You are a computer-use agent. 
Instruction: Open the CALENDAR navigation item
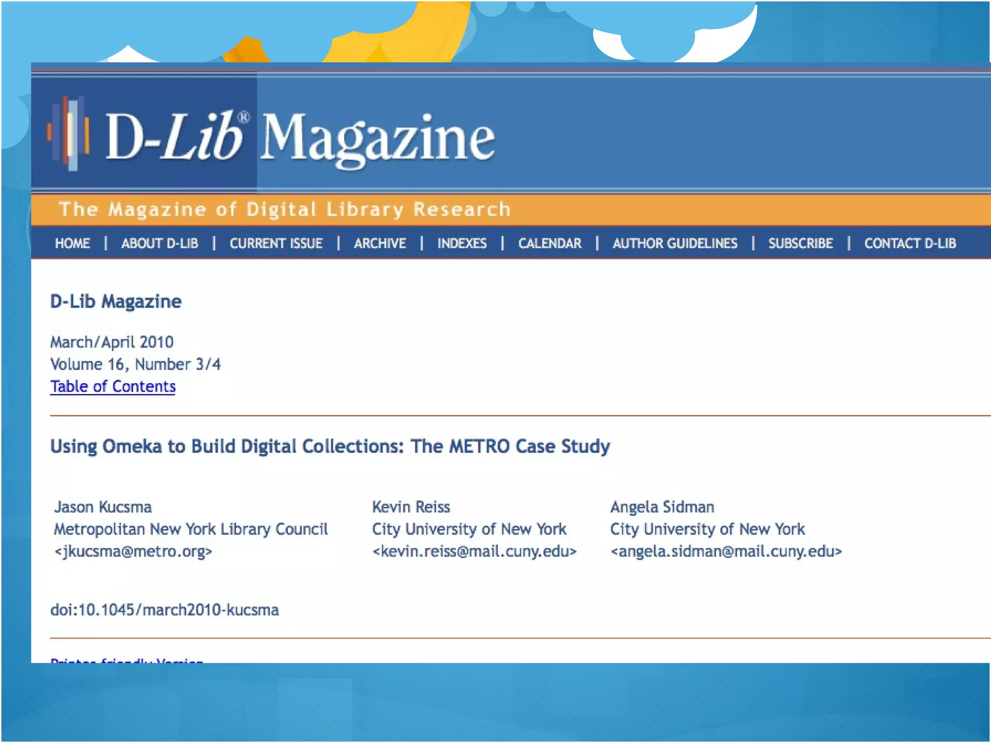tap(550, 243)
